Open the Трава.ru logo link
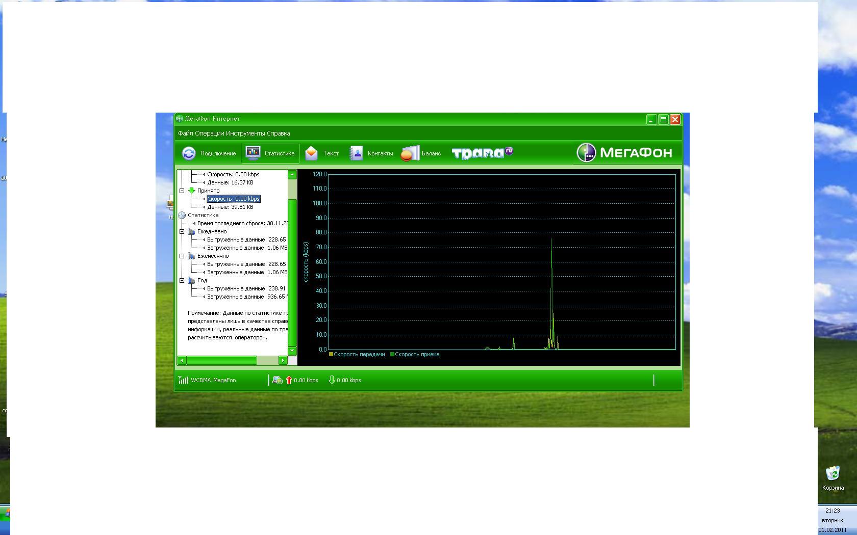Viewport: 857px width, 535px height. pos(482,153)
